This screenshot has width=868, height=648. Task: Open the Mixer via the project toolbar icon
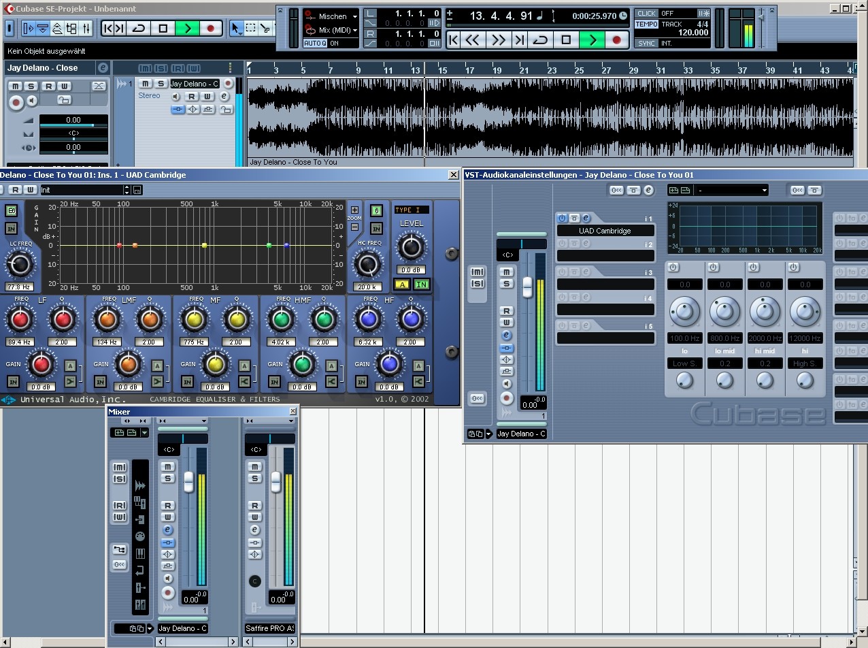87,28
